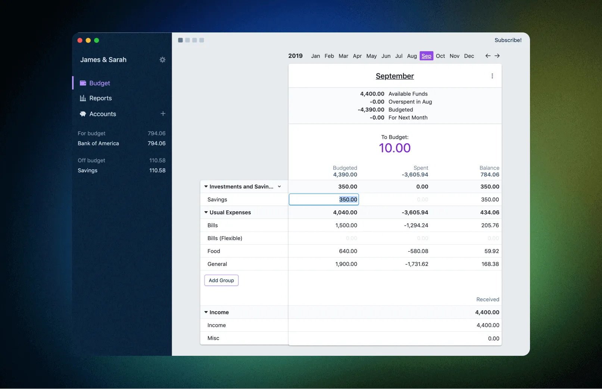Select two-month view square icon
Screen dimensions: 602x389
[187, 40]
